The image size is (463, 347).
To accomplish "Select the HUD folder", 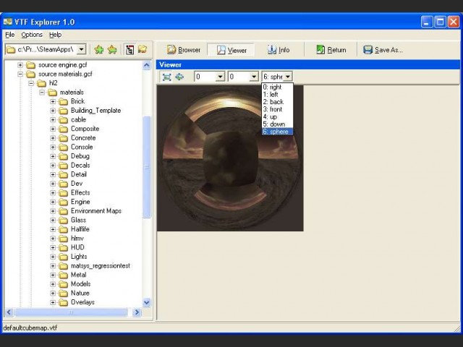I will pos(77,247).
